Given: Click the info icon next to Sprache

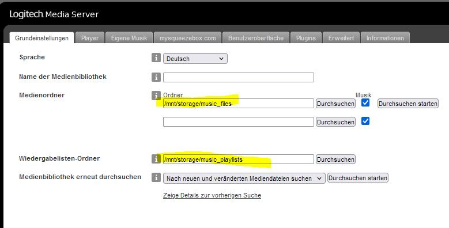Looking at the screenshot, I should [156, 58].
